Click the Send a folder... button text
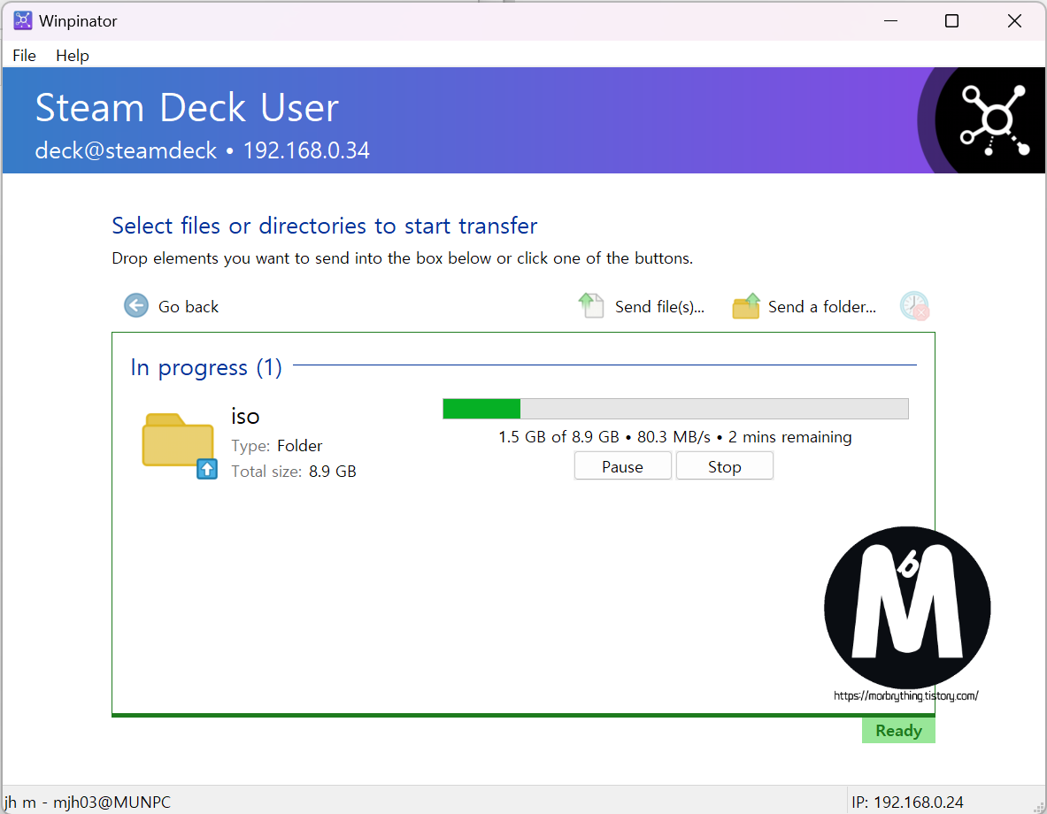 coord(822,306)
